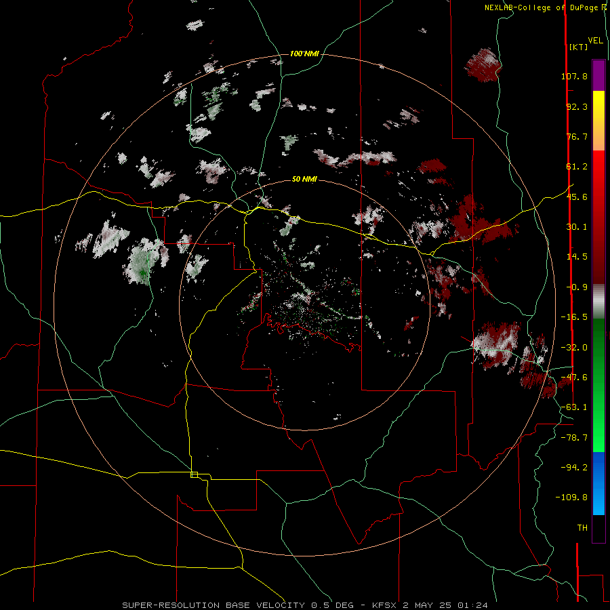Click the yellow-orange segment of velocity color bar
This screenshot has height=610, width=610.
tap(598, 121)
